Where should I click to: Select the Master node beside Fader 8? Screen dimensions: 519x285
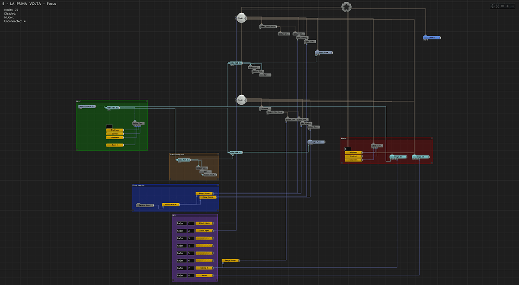205,275
